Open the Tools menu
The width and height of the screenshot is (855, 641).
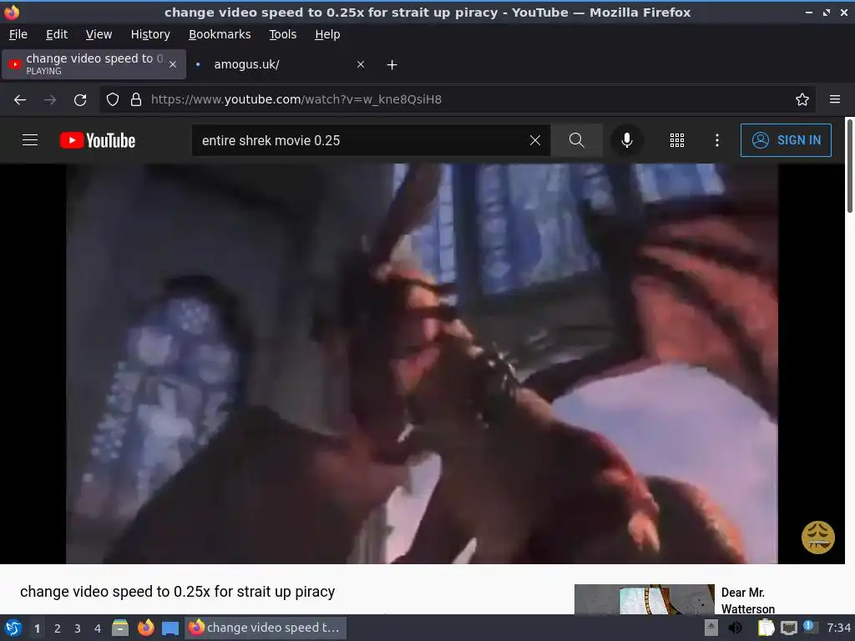click(282, 34)
